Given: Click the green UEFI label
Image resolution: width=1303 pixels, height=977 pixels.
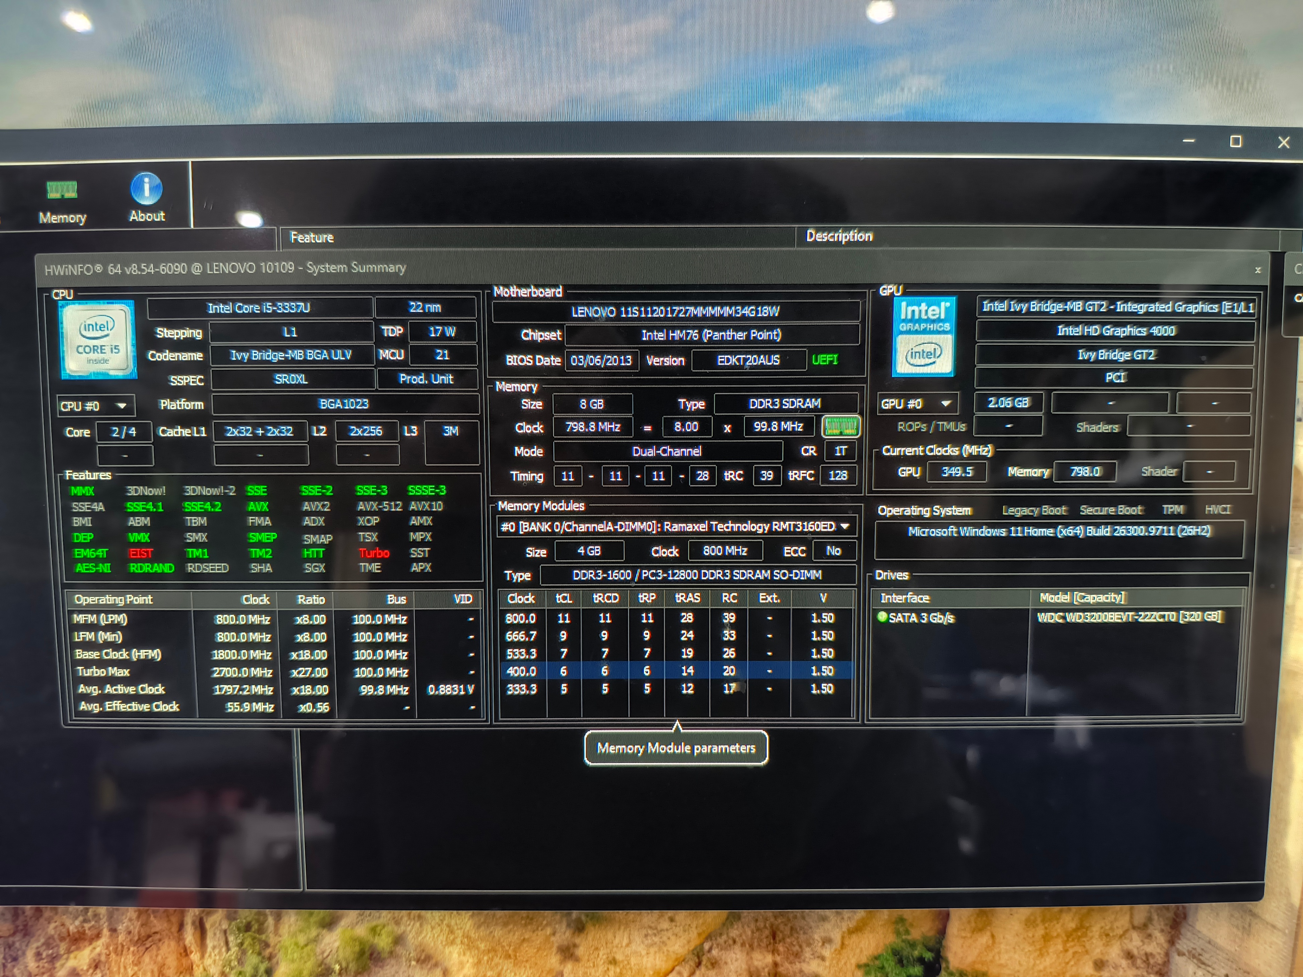Looking at the screenshot, I should click(x=825, y=360).
